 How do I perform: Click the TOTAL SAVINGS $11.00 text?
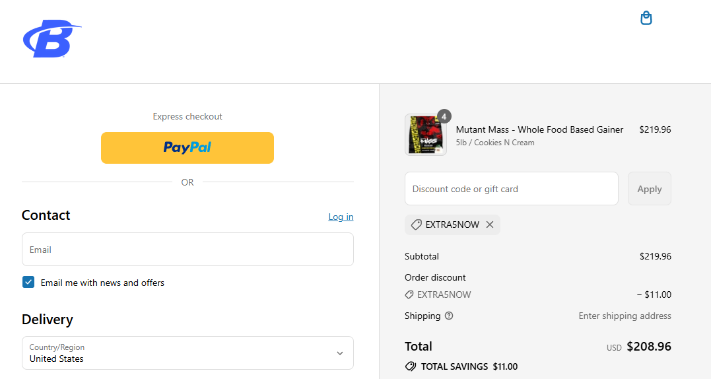(469, 366)
